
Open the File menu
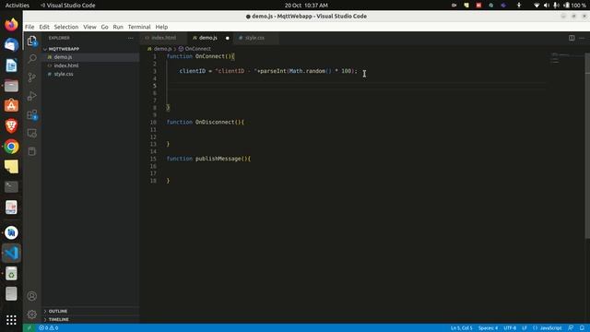click(x=29, y=27)
